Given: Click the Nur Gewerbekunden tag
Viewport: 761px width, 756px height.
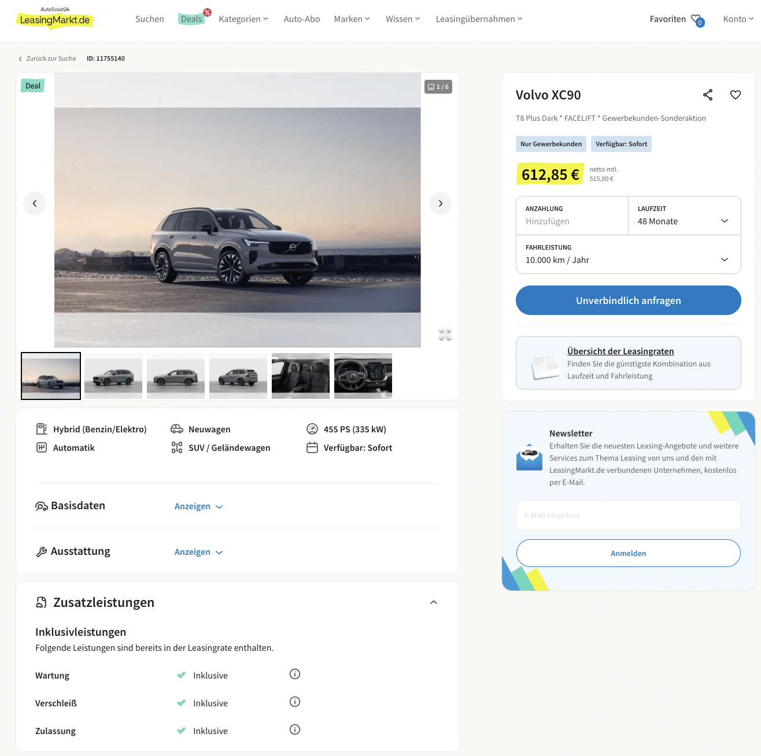Looking at the screenshot, I should click(x=551, y=144).
